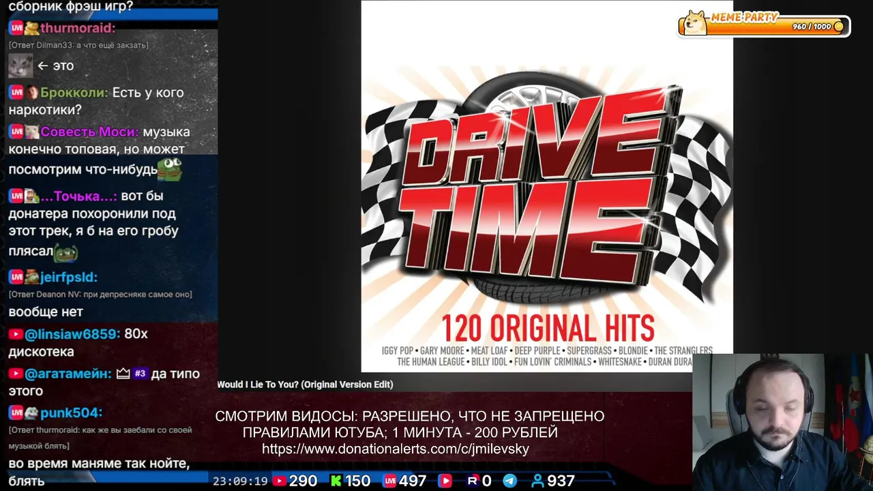Click the username ...Точька... in chat
The image size is (873, 491).
pos(78,196)
